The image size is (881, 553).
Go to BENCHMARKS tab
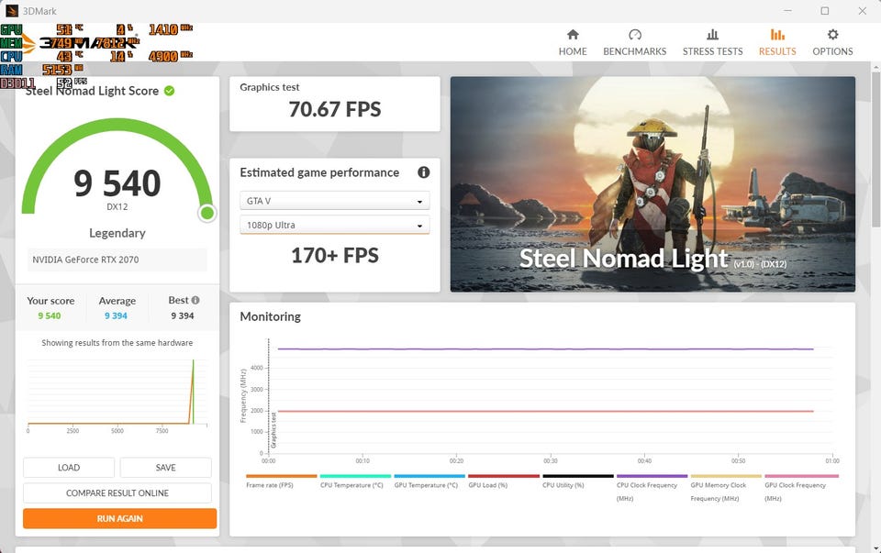pyautogui.click(x=634, y=43)
